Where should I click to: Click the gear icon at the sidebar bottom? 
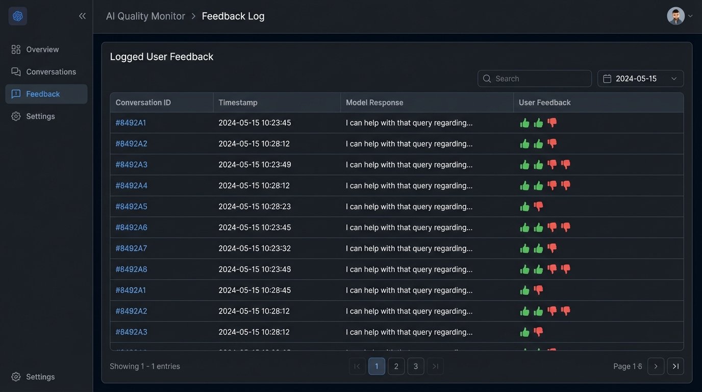click(x=16, y=377)
